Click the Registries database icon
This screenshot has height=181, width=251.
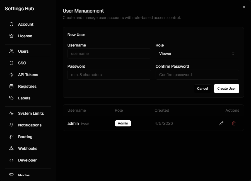pos(11,86)
